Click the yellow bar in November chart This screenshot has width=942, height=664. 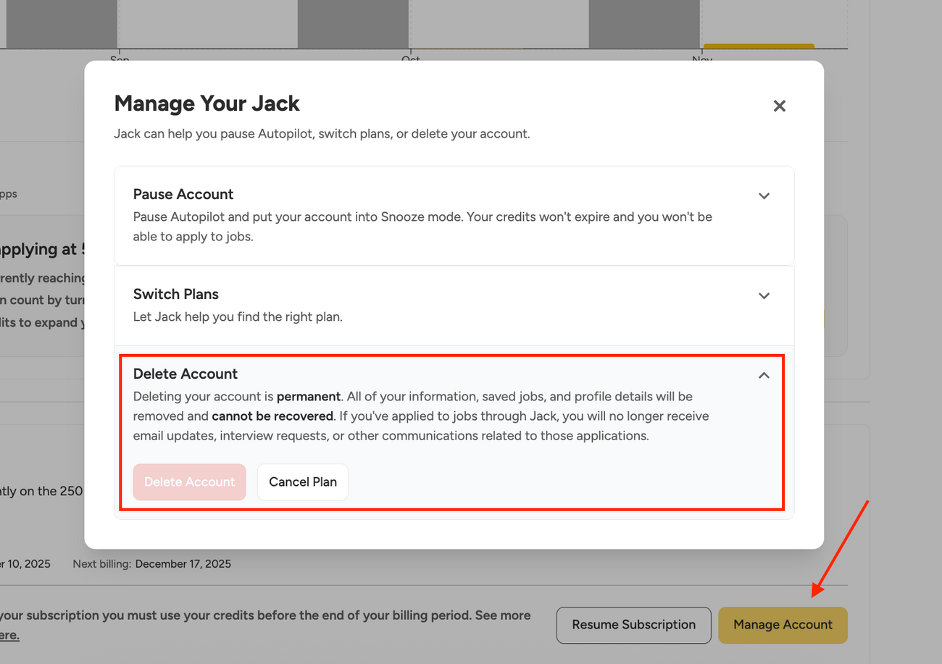[x=758, y=46]
